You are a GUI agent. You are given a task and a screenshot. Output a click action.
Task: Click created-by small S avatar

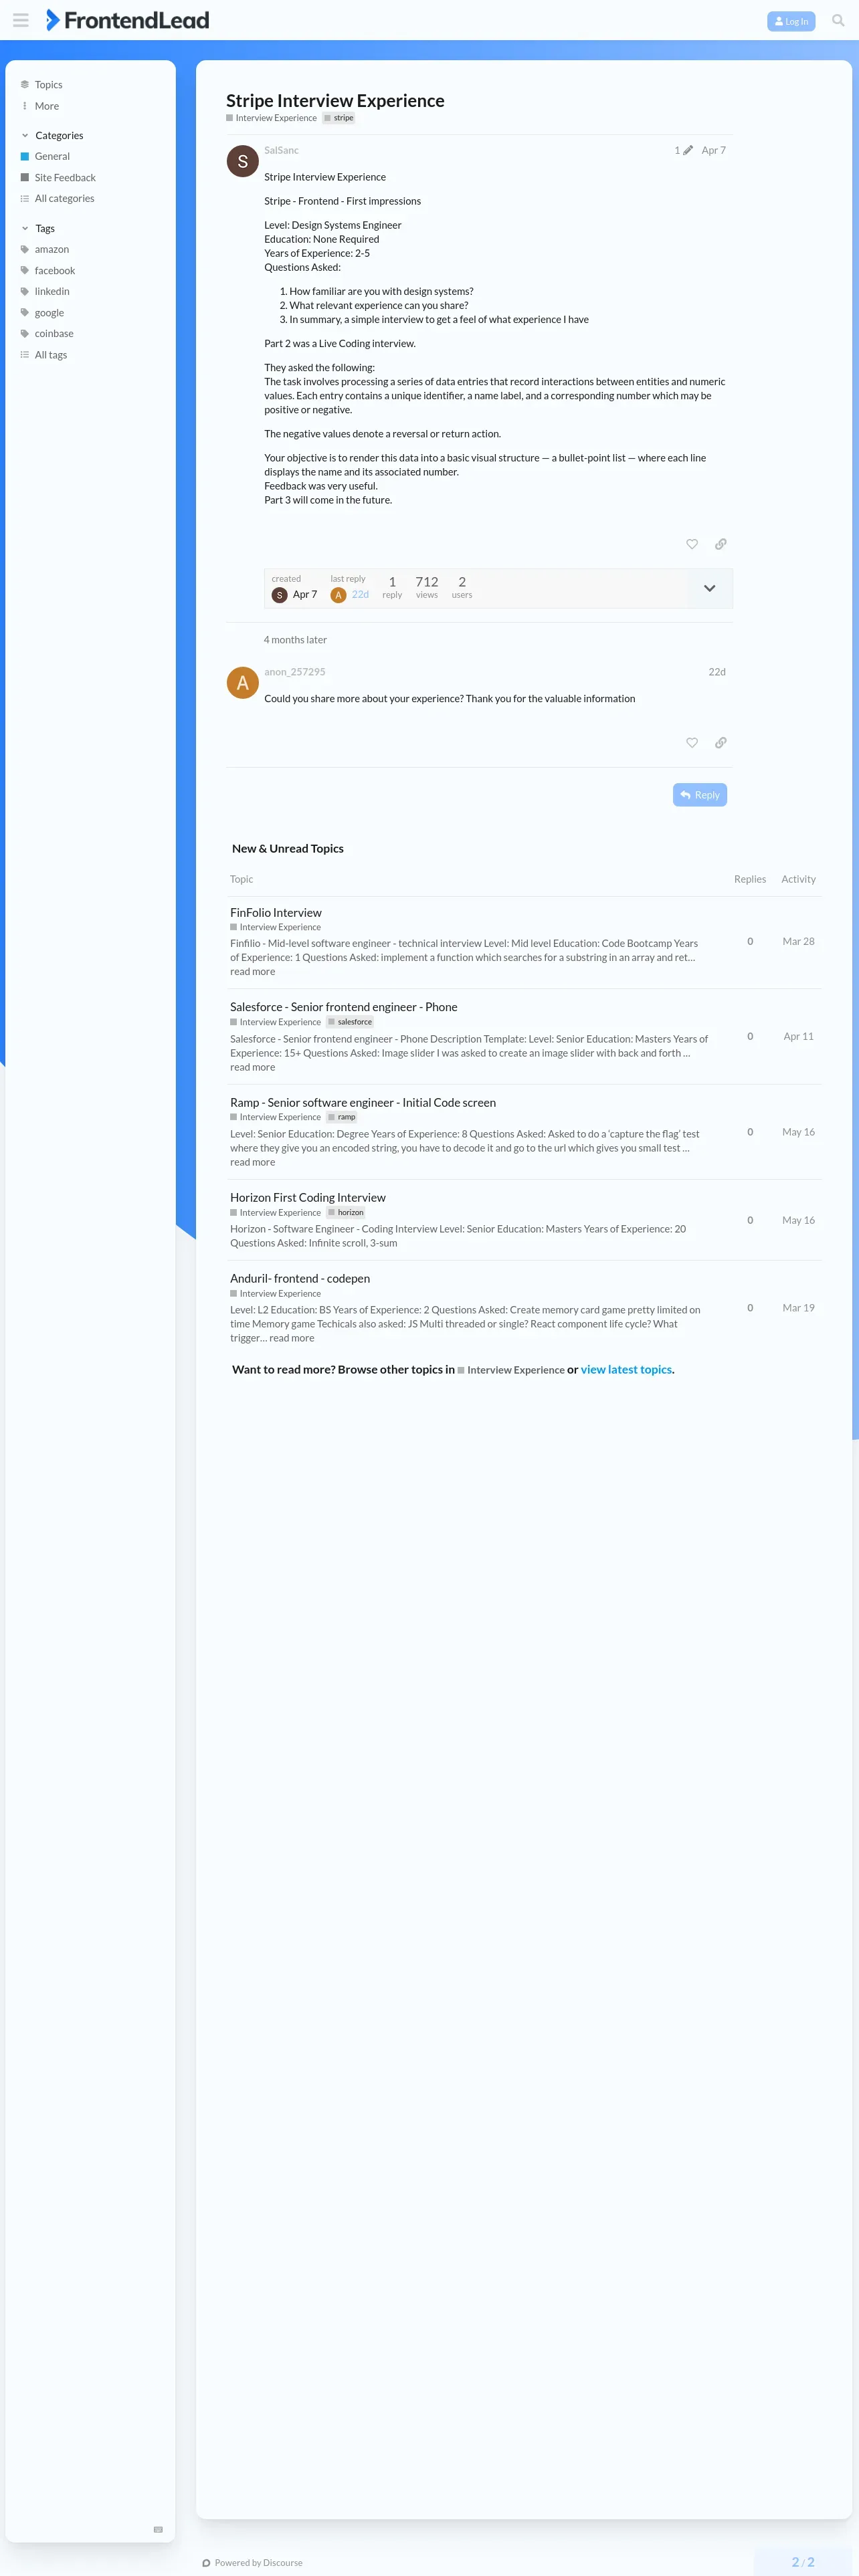pos(280,595)
